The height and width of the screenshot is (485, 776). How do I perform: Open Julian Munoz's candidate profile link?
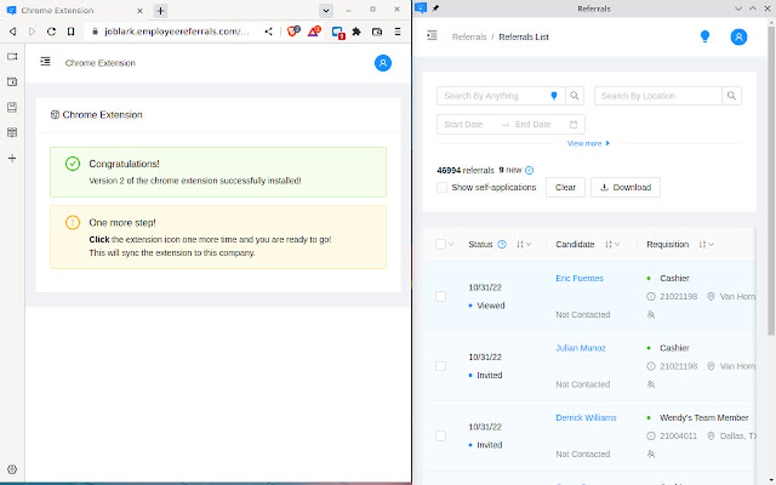pos(580,347)
